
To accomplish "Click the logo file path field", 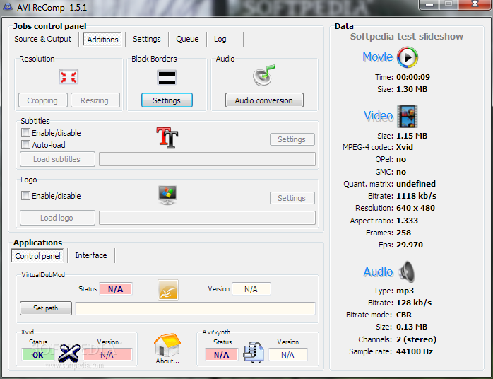I will coord(207,218).
